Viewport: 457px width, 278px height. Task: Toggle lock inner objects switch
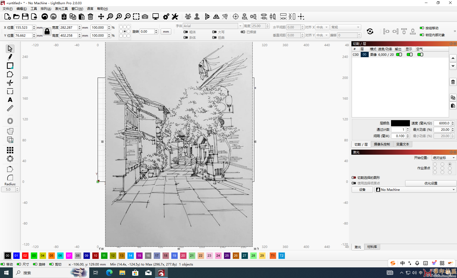[x=422, y=35]
